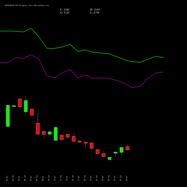Click the low value L: 2.93
Viewport: 187px width, 187px height.
(x=95, y=13)
